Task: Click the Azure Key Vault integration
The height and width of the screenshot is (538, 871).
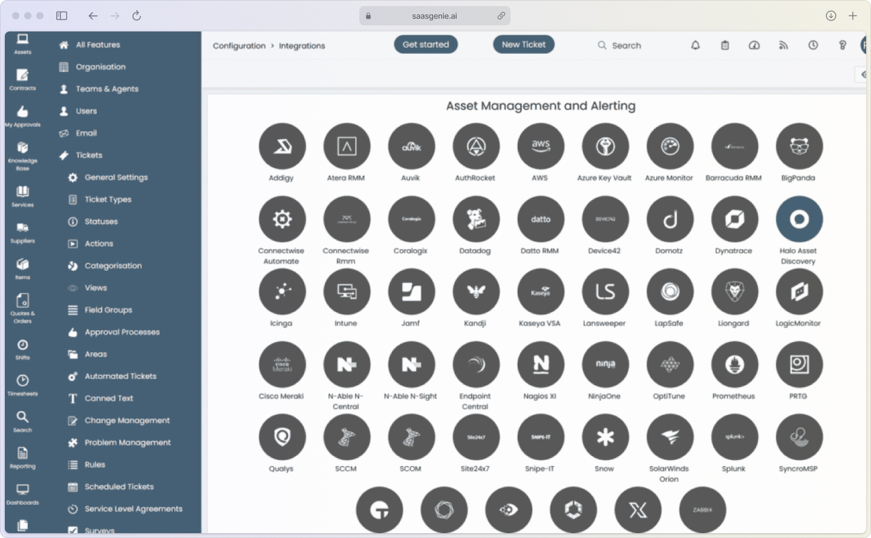Action: pos(605,146)
